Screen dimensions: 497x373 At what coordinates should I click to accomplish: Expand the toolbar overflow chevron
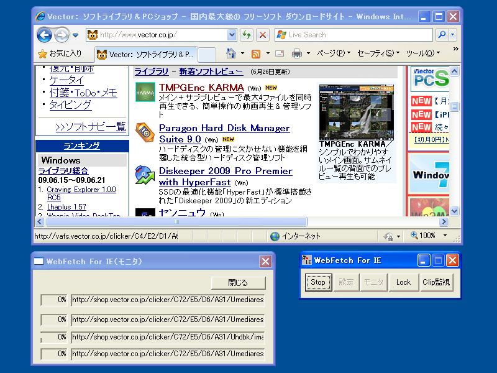(x=456, y=49)
